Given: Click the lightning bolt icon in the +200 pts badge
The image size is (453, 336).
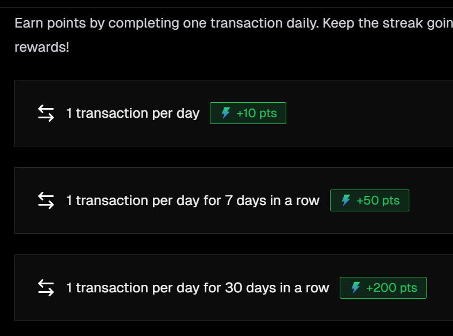Looking at the screenshot, I should click(356, 288).
